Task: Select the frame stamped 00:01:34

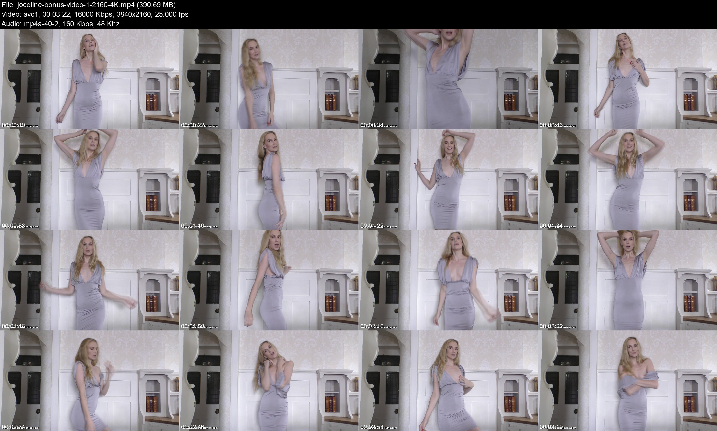Action: 627,179
